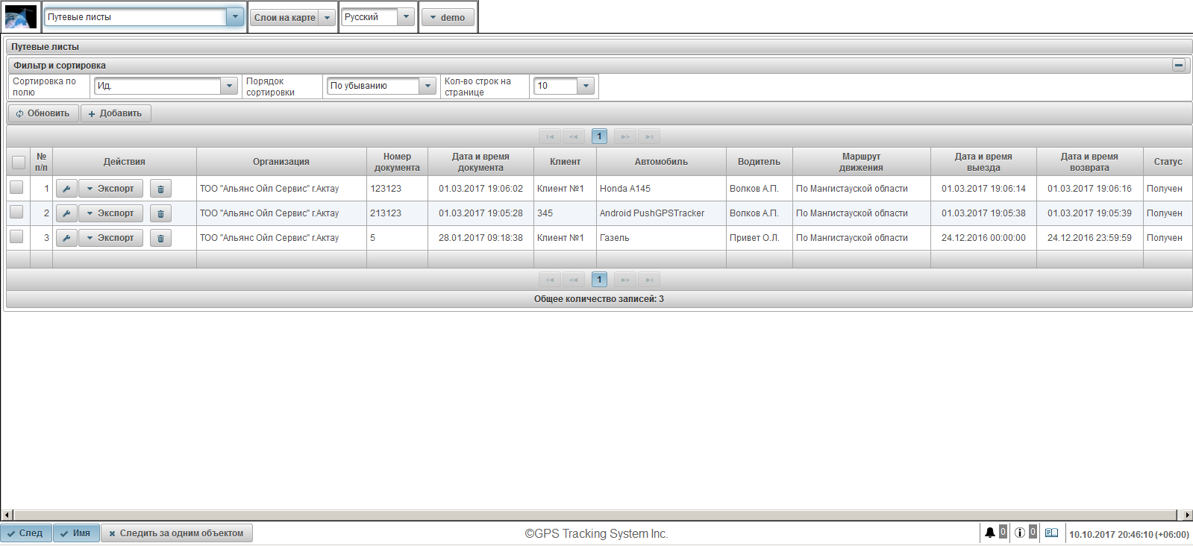
Task: Click the trash icon in row 3
Action: coord(160,238)
